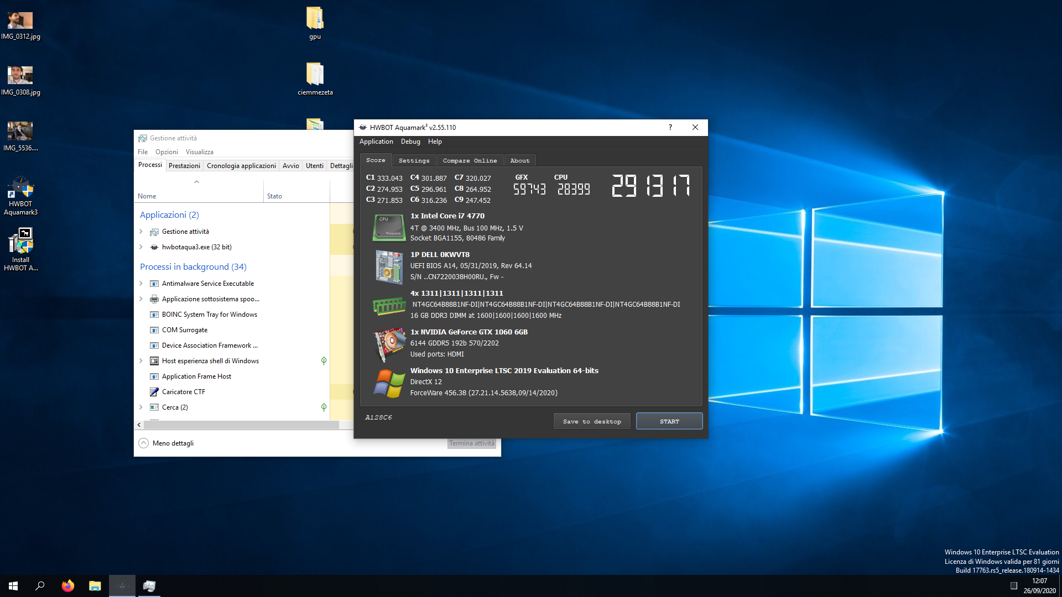
Task: Click Termina attività button
Action: coord(472,443)
